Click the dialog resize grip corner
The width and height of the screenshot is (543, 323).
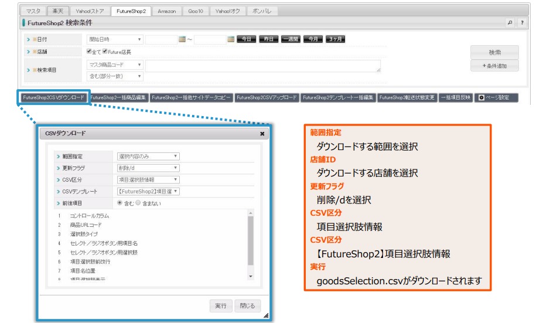coord(265,315)
